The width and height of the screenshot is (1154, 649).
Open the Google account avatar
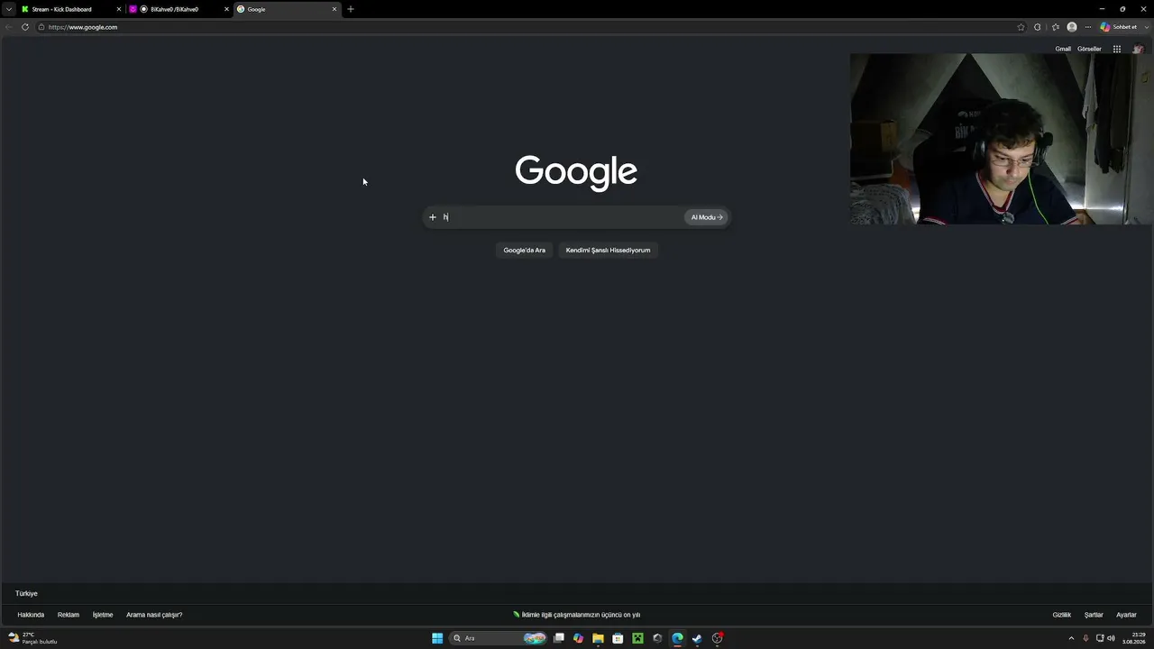coord(1138,49)
